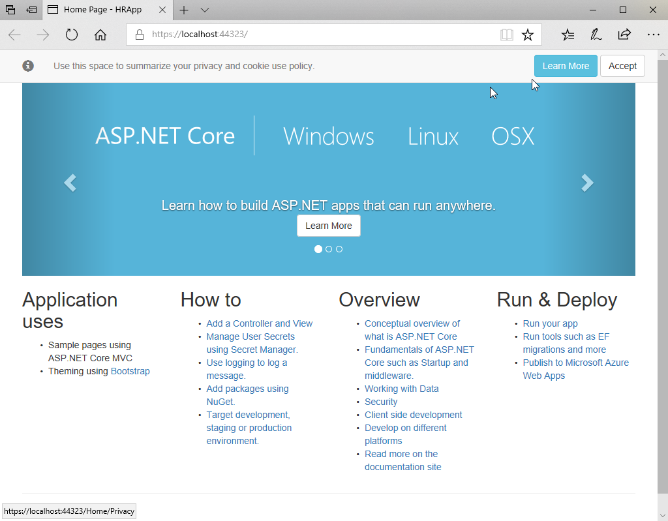
Task: Click the cookie banner info icon
Action: (28, 66)
